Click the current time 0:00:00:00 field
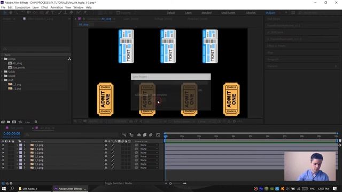 pyautogui.click(x=12, y=133)
